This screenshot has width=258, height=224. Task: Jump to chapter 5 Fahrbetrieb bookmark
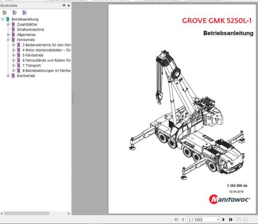[x=33, y=55]
